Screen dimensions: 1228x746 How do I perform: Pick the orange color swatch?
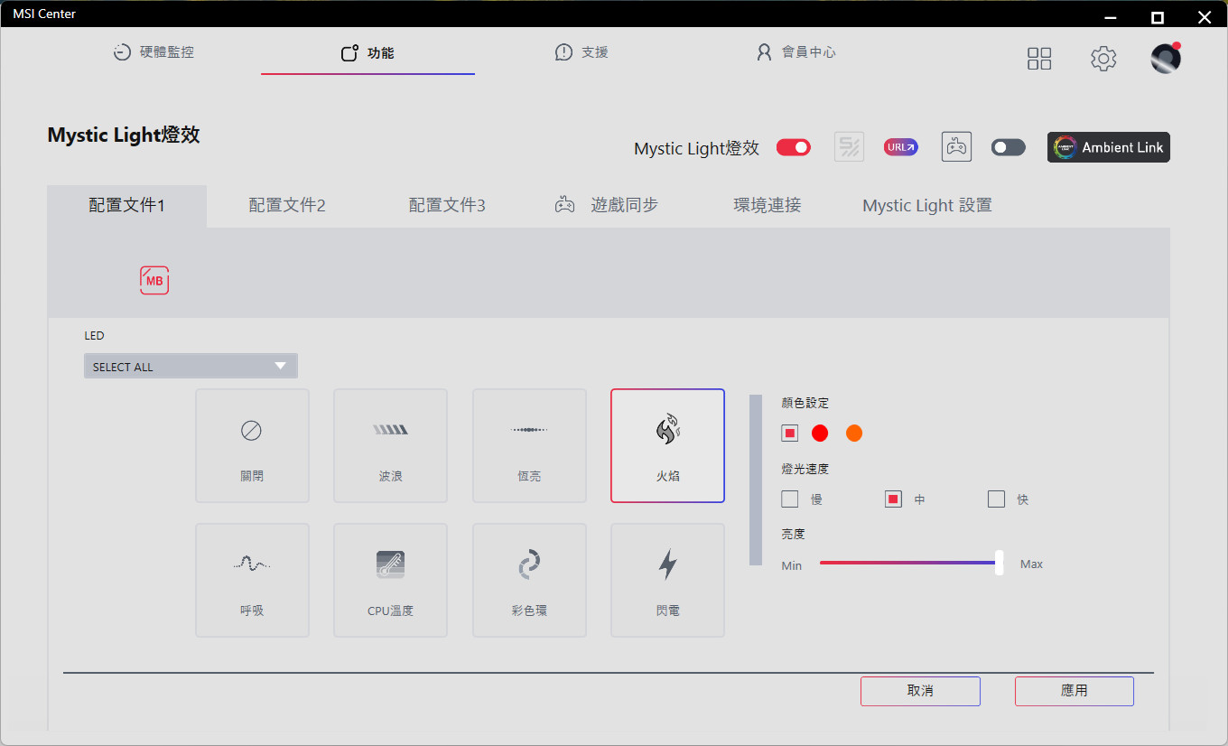(x=854, y=434)
